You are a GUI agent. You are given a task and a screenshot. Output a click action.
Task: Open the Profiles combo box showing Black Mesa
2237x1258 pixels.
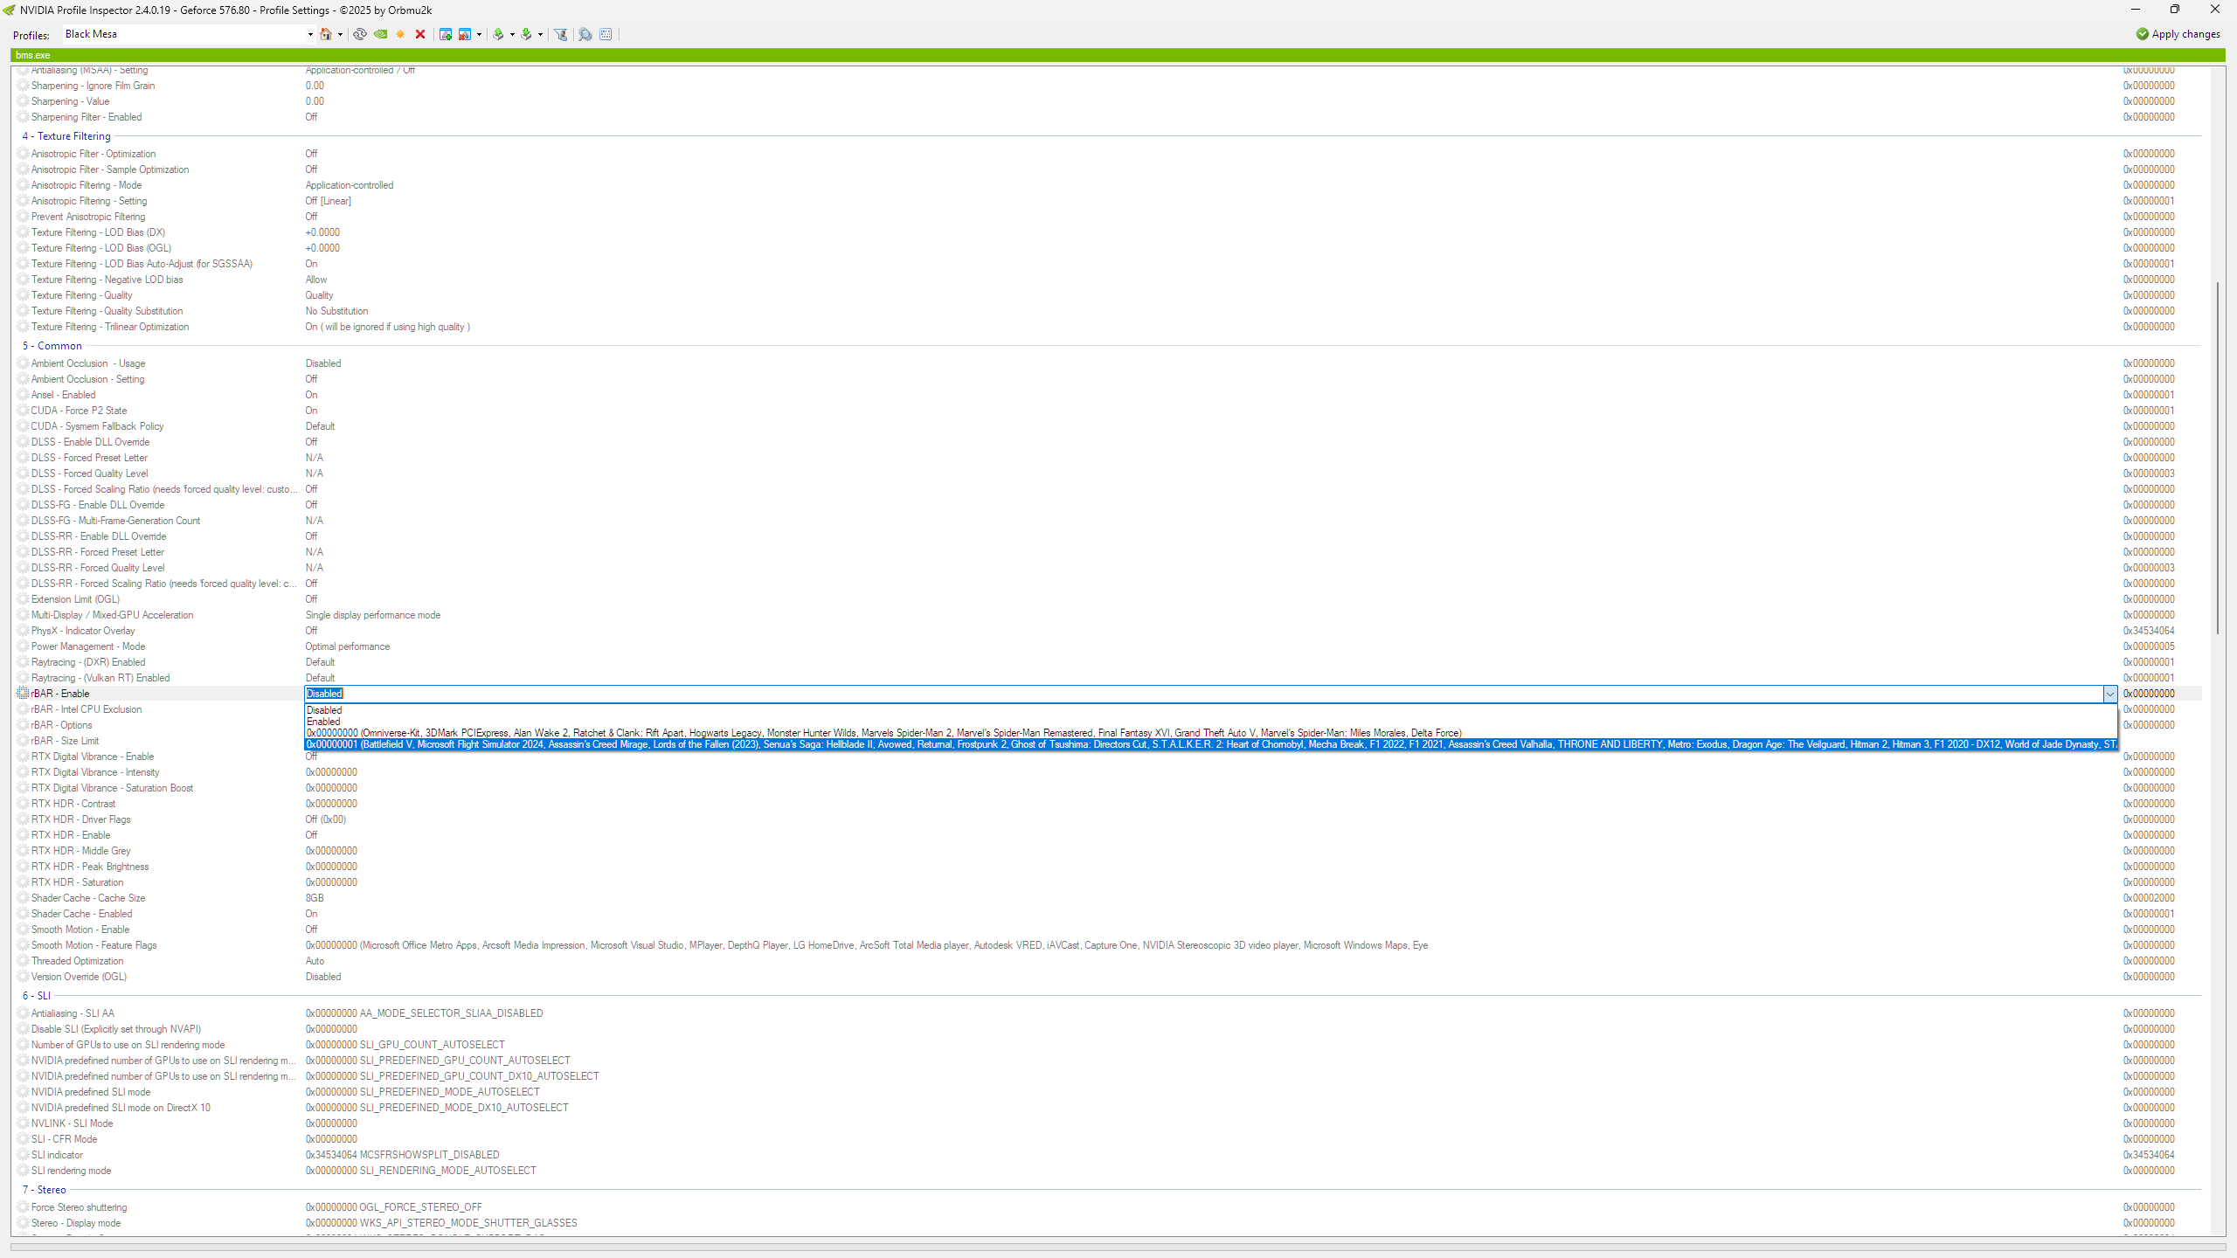189,34
